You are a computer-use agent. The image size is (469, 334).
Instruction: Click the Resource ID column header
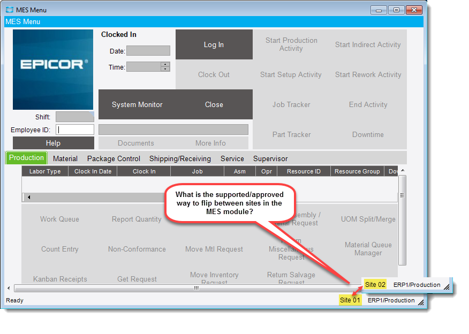pos(304,171)
